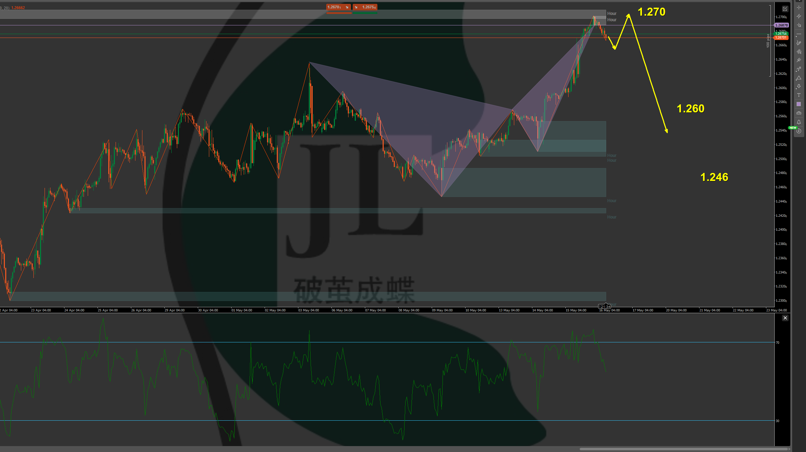
Task: Click the 1.26701 sell price button
Action: pos(338,7)
